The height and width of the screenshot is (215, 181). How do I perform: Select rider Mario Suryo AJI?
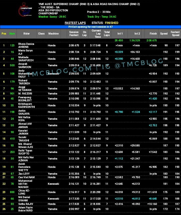26,52
